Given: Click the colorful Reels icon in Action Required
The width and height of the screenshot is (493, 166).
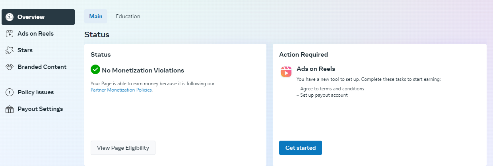Looking at the screenshot, I should pyautogui.click(x=286, y=72).
